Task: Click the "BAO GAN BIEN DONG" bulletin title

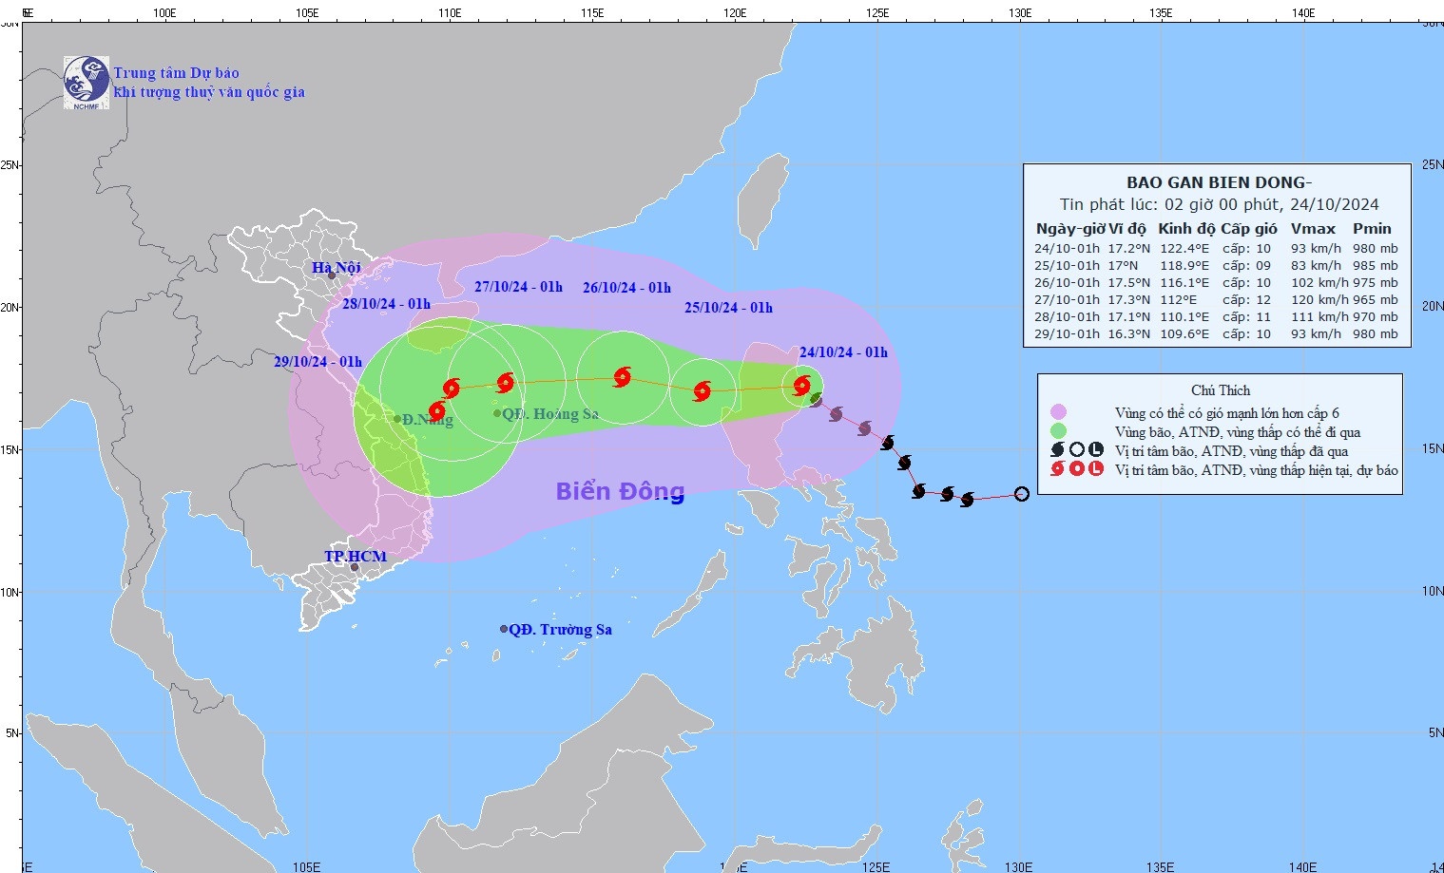Action: (x=1218, y=182)
